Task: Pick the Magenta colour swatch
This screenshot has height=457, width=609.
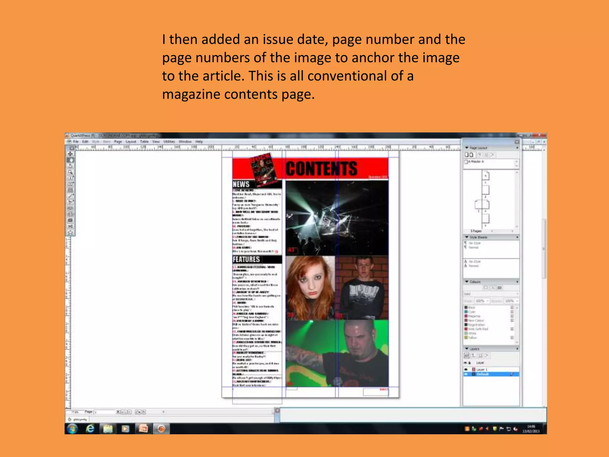Action: [466, 316]
